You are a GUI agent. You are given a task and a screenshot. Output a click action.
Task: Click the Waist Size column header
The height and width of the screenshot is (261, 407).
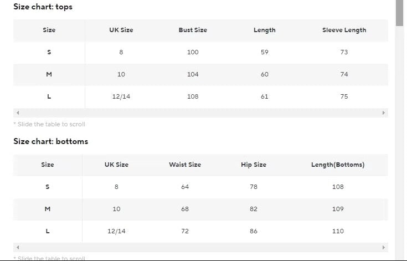click(185, 165)
